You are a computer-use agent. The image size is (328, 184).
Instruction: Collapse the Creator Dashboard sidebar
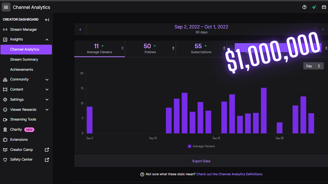click(x=47, y=20)
